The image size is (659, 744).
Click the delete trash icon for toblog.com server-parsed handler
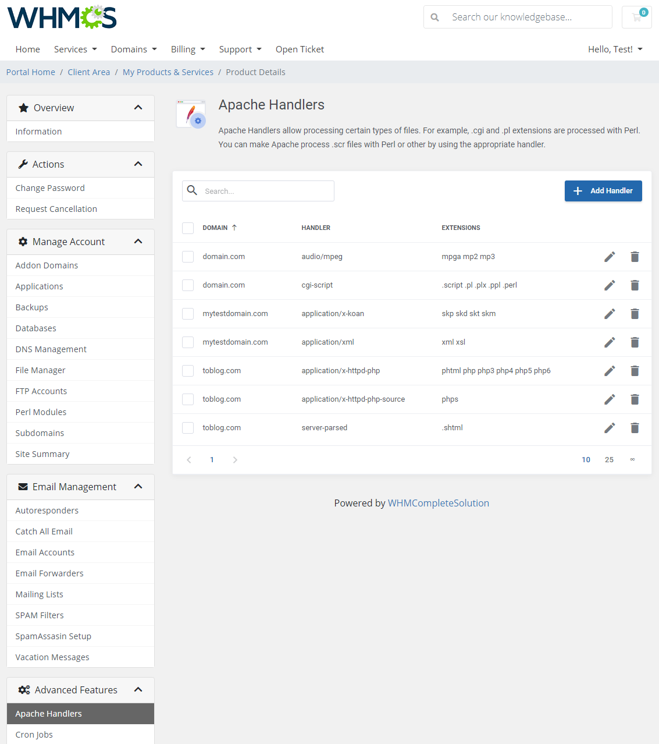click(x=635, y=427)
